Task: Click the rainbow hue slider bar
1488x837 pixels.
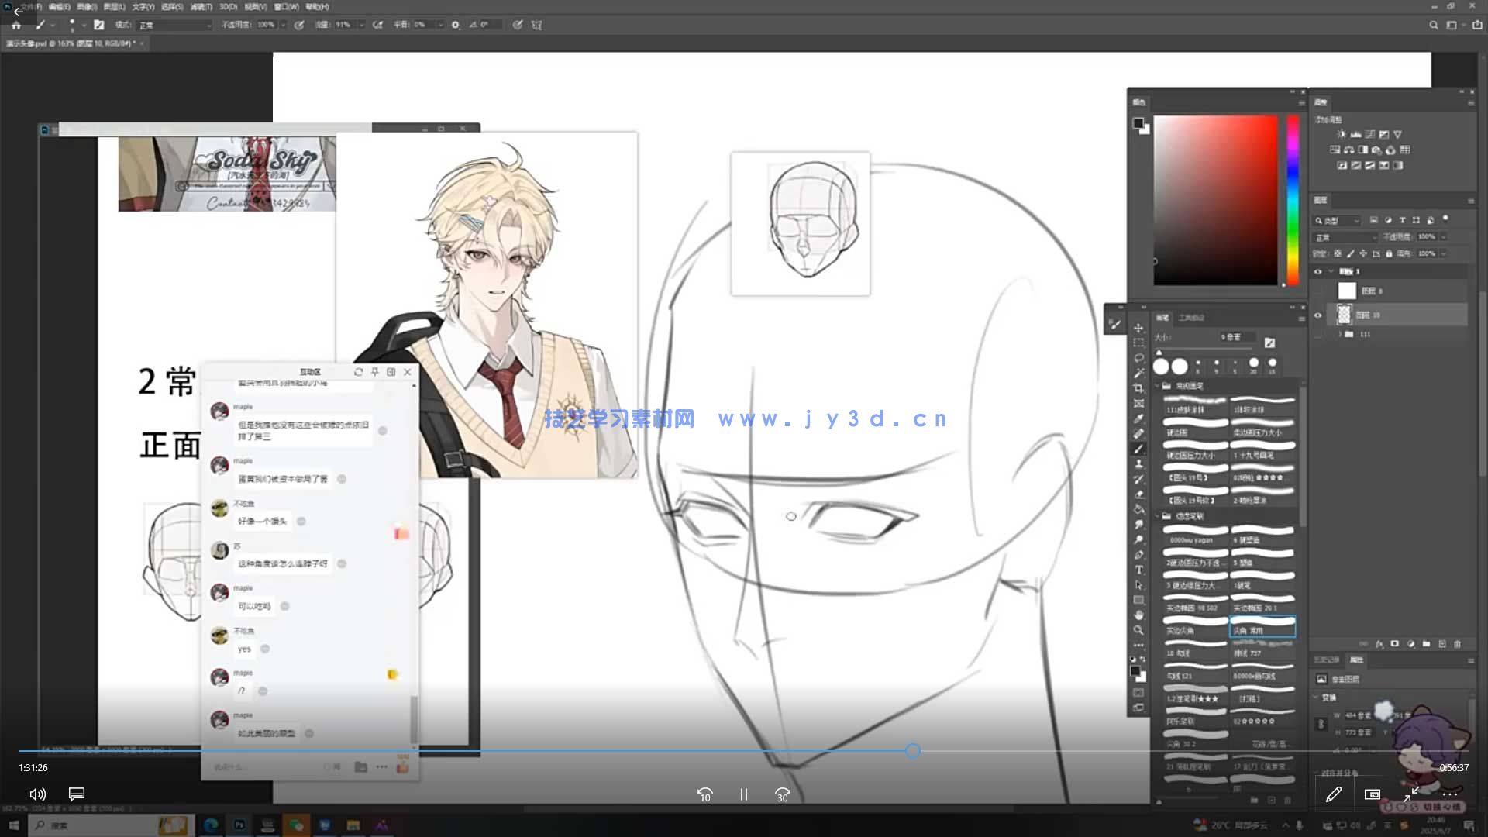Action: click(1292, 200)
